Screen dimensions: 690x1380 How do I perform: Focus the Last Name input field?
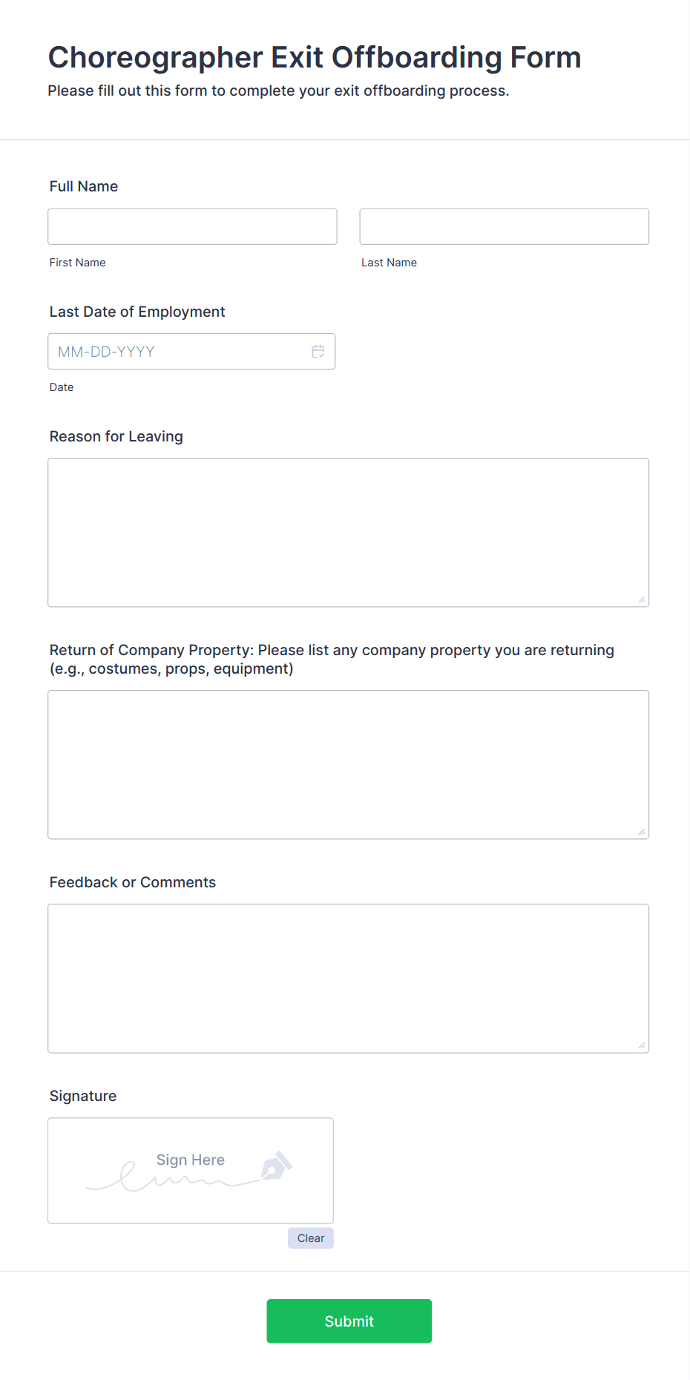click(505, 226)
